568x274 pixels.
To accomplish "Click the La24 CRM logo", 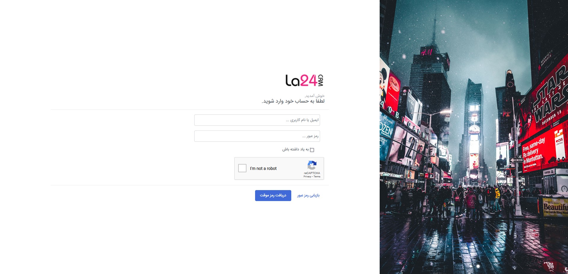I will coord(304,80).
